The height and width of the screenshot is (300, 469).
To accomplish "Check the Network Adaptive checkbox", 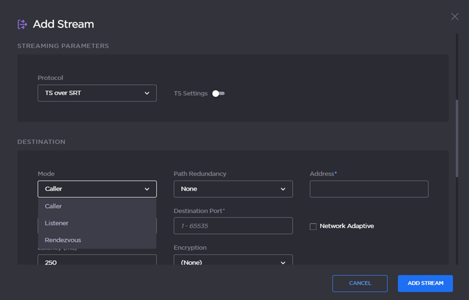I will click(x=313, y=226).
